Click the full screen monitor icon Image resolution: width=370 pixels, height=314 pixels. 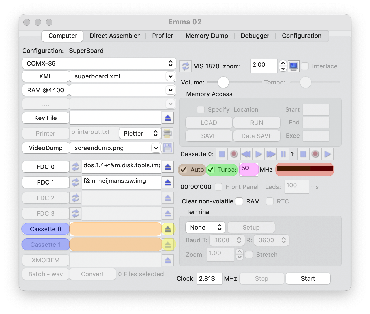(x=294, y=66)
